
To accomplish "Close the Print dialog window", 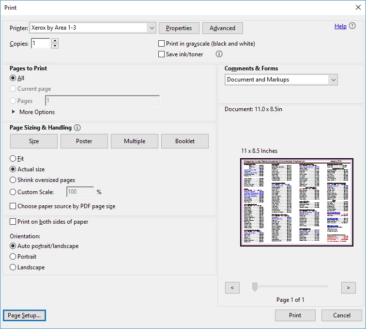I will [358, 7].
